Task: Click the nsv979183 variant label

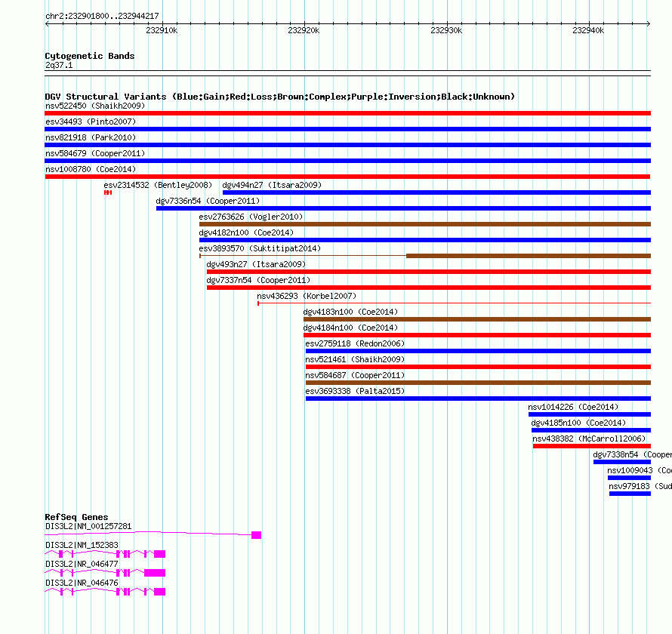Action: point(640,486)
